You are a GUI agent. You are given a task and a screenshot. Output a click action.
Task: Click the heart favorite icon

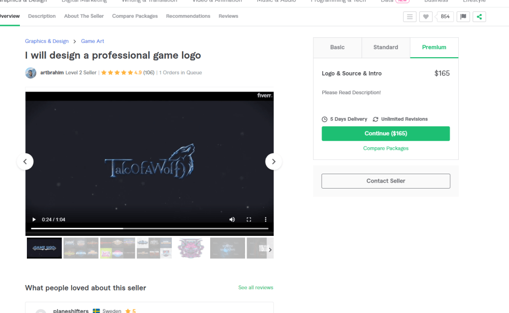coord(425,16)
